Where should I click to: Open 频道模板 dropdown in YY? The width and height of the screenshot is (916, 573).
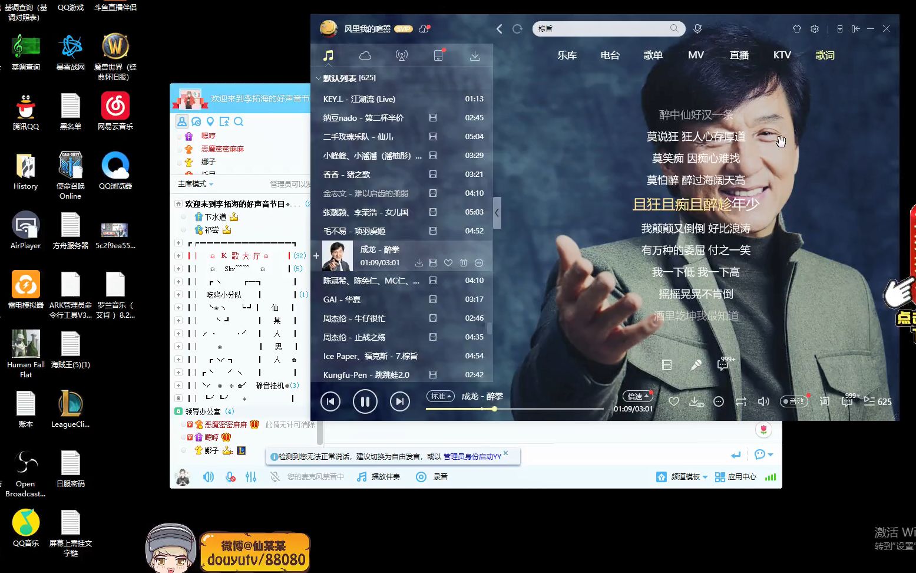click(682, 477)
